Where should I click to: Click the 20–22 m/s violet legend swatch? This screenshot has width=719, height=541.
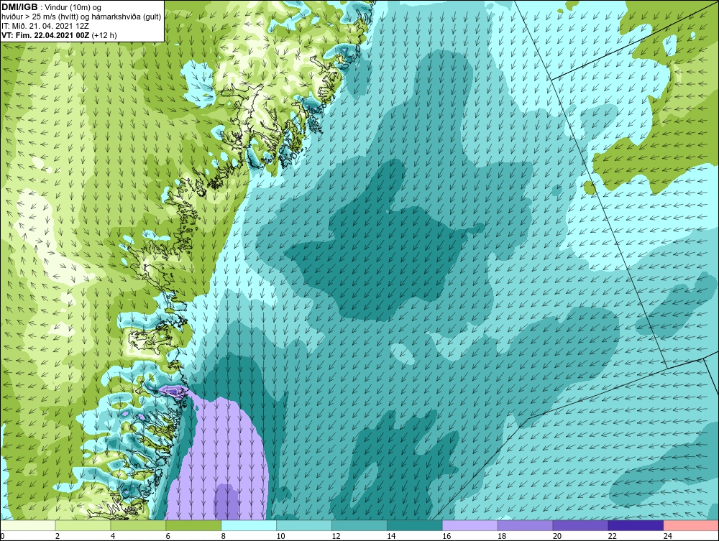580,525
